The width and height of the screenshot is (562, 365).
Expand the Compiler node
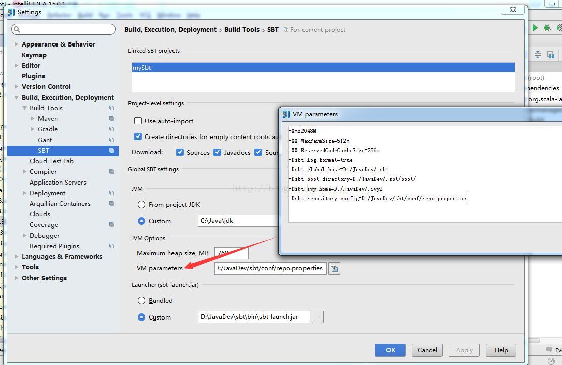[24, 171]
